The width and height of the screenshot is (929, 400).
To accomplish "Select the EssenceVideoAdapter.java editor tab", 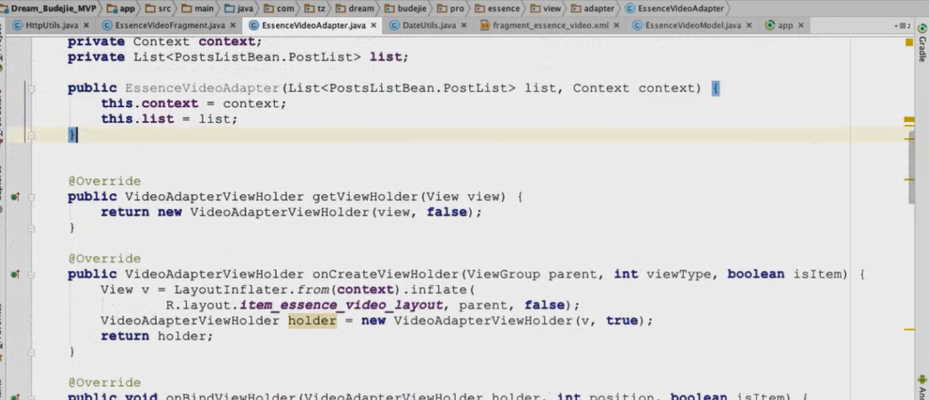I will point(314,25).
